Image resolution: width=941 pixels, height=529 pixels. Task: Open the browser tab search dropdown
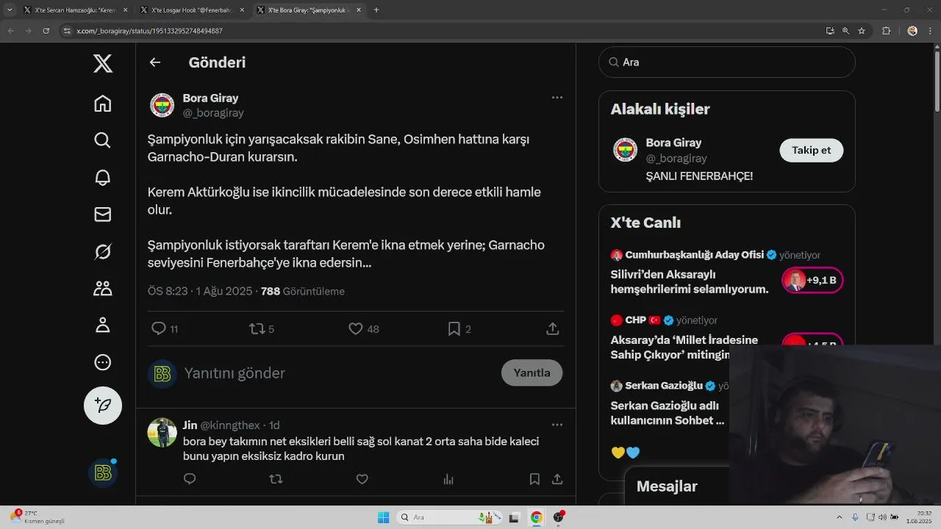pyautogui.click(x=10, y=10)
